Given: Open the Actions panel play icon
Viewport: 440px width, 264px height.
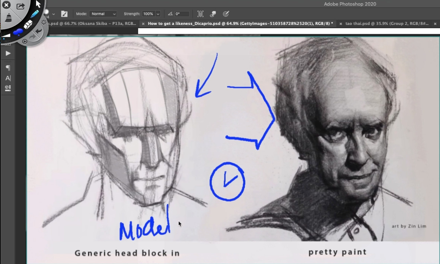Looking at the screenshot, I should tap(8, 53).
